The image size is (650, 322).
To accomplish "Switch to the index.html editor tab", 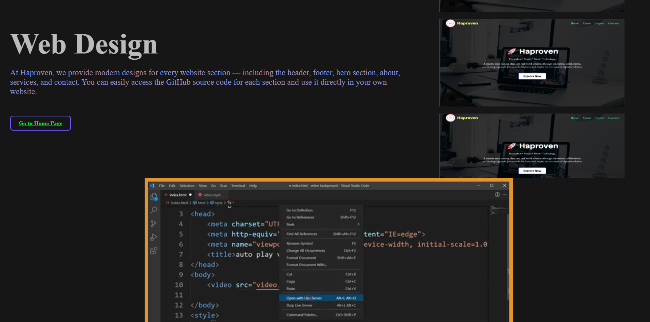I will click(x=178, y=195).
